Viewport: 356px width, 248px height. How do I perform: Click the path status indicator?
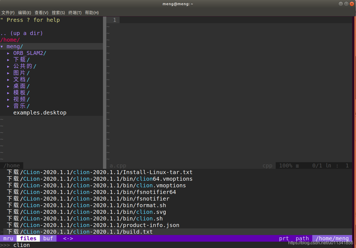point(302,238)
